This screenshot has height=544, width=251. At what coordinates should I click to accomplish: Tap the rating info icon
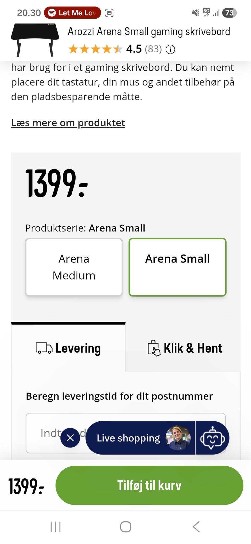(x=170, y=49)
